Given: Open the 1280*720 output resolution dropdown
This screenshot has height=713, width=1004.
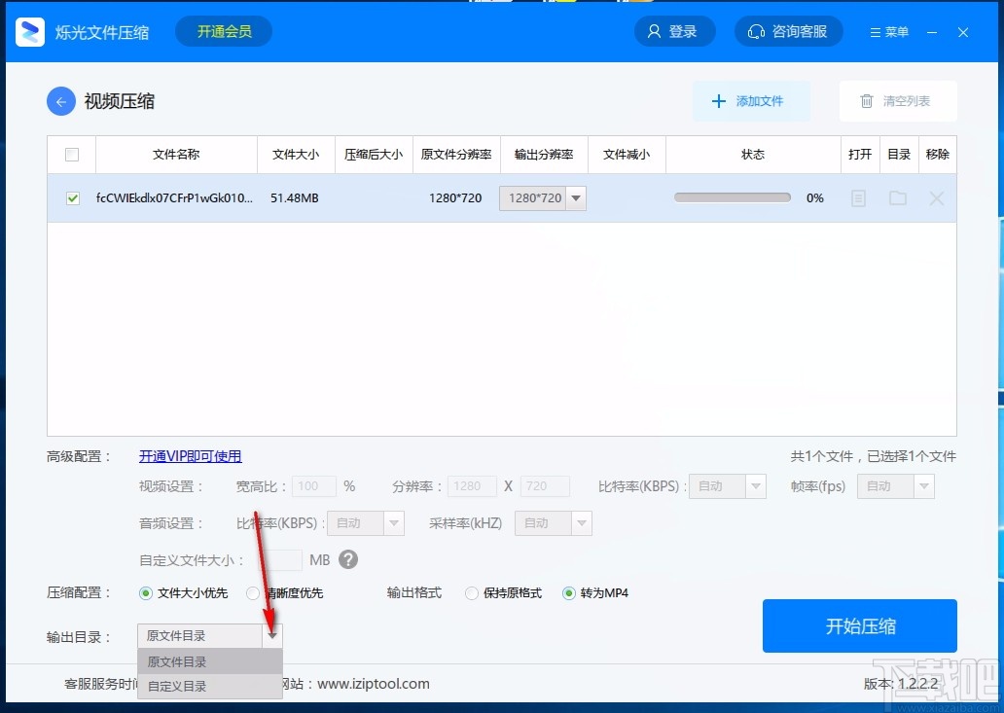Looking at the screenshot, I should tap(575, 197).
